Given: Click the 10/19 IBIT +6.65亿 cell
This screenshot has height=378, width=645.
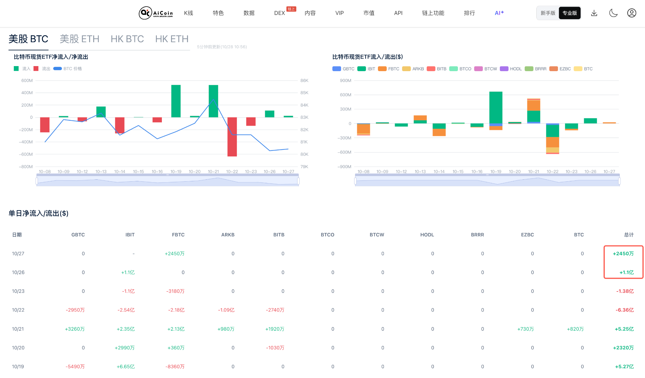Looking at the screenshot, I should click(125, 367).
